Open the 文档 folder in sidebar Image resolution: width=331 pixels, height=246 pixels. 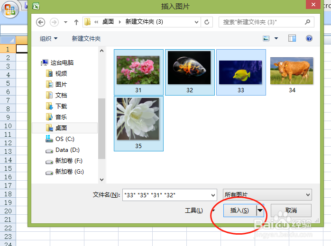coord(56,95)
